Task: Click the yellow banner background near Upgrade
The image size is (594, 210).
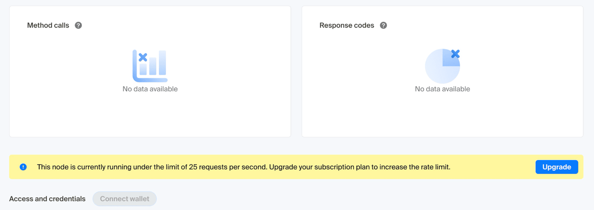Action: (493, 167)
